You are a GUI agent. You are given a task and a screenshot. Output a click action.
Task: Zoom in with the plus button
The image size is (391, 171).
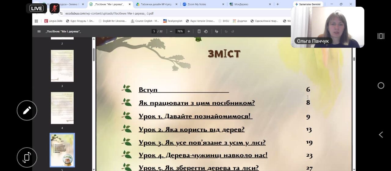(189, 31)
